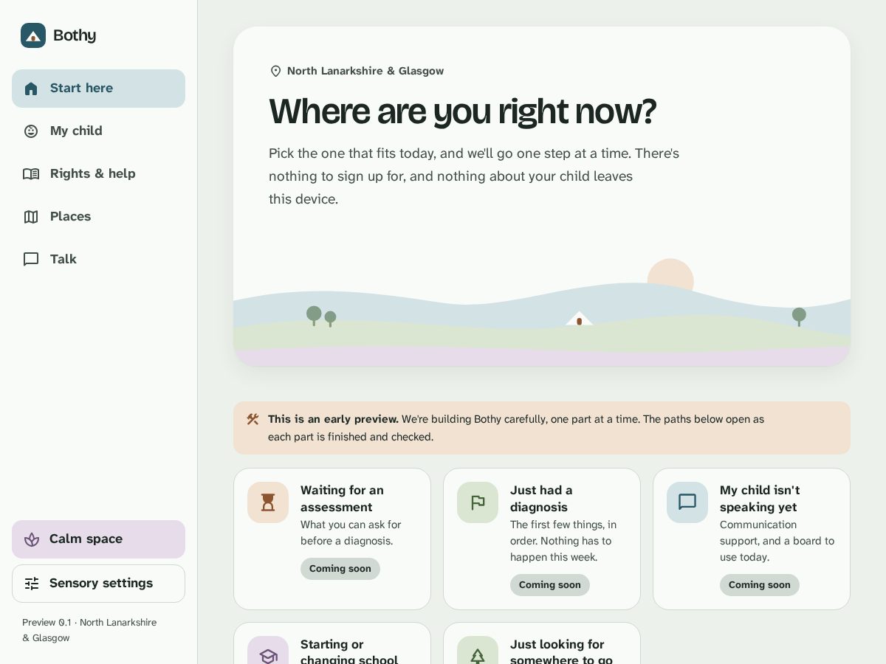Viewport: 886px width, 664px height.
Task: Open Rights & help section
Action: (98, 174)
